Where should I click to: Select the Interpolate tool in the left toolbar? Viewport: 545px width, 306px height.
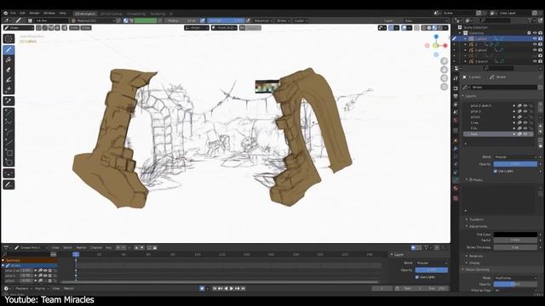point(9,173)
